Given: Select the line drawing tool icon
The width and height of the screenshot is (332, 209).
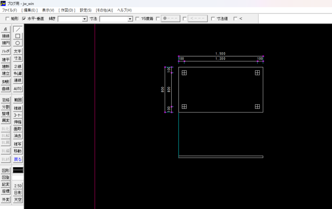Looking at the screenshot, I should [18, 29].
